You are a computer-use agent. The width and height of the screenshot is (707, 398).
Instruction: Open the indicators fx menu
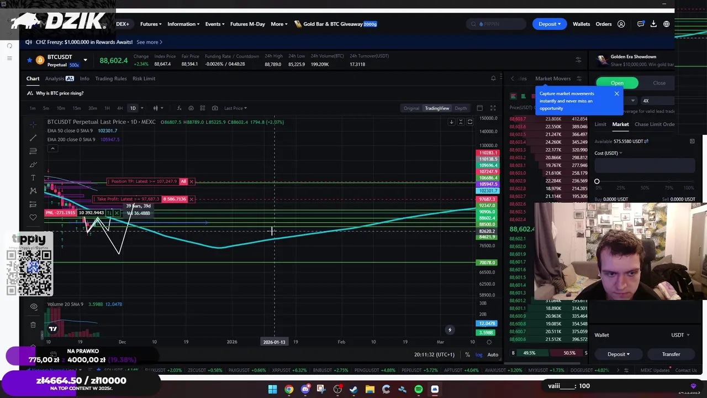coord(178,108)
